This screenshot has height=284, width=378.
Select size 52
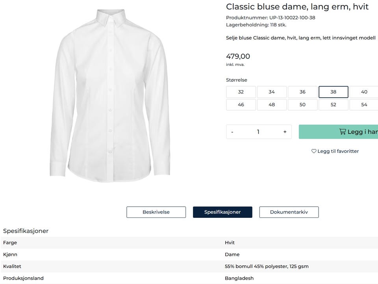pyautogui.click(x=333, y=105)
